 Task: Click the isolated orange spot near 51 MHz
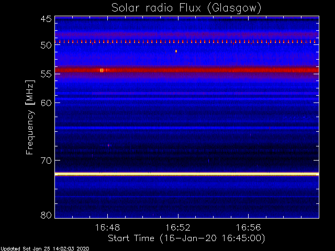tap(176, 51)
